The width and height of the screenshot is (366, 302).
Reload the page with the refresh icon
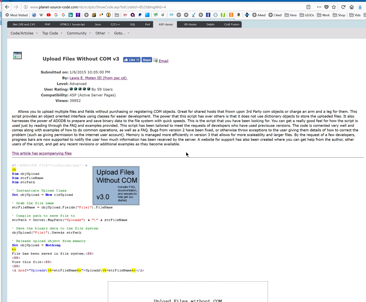[x=343, y=7]
